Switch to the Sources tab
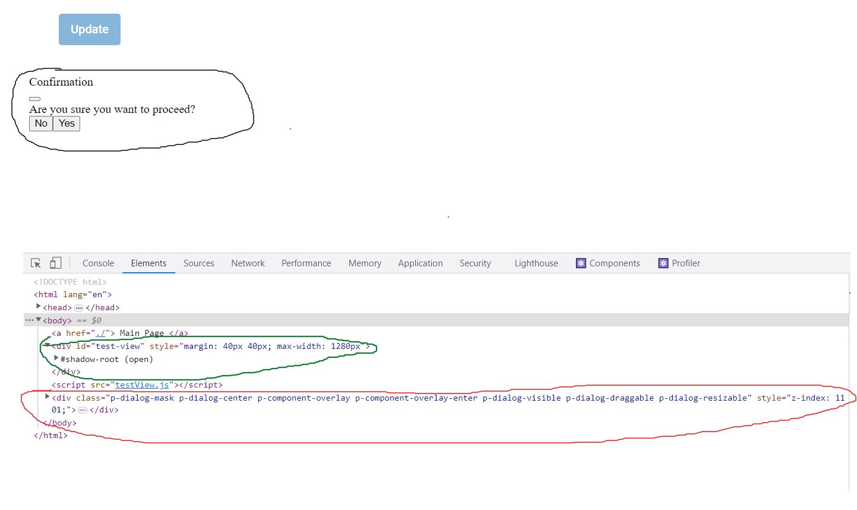This screenshot has width=857, height=510. 198,263
